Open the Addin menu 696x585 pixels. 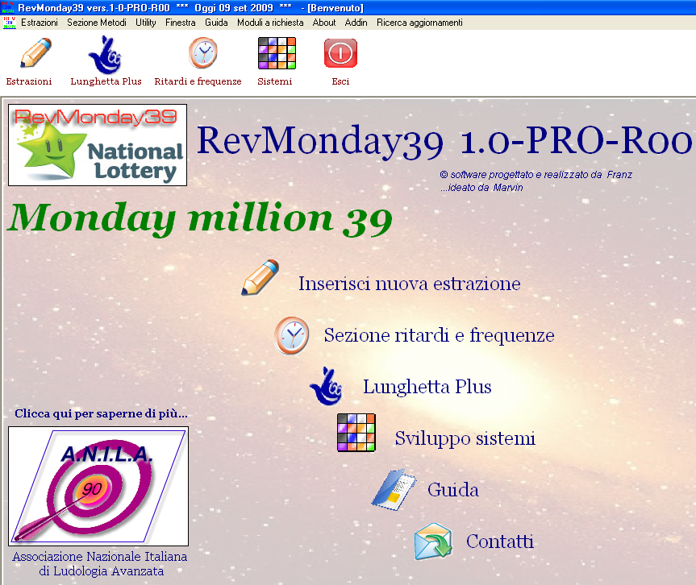click(356, 23)
